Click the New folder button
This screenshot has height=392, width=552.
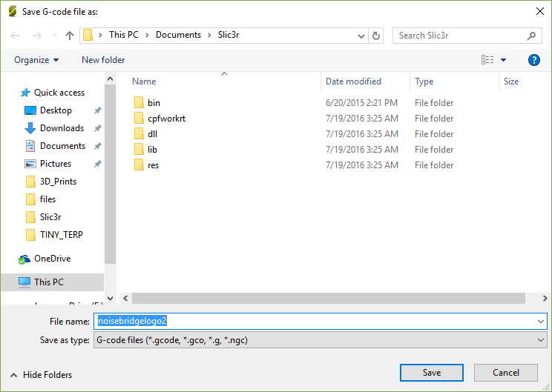point(103,60)
